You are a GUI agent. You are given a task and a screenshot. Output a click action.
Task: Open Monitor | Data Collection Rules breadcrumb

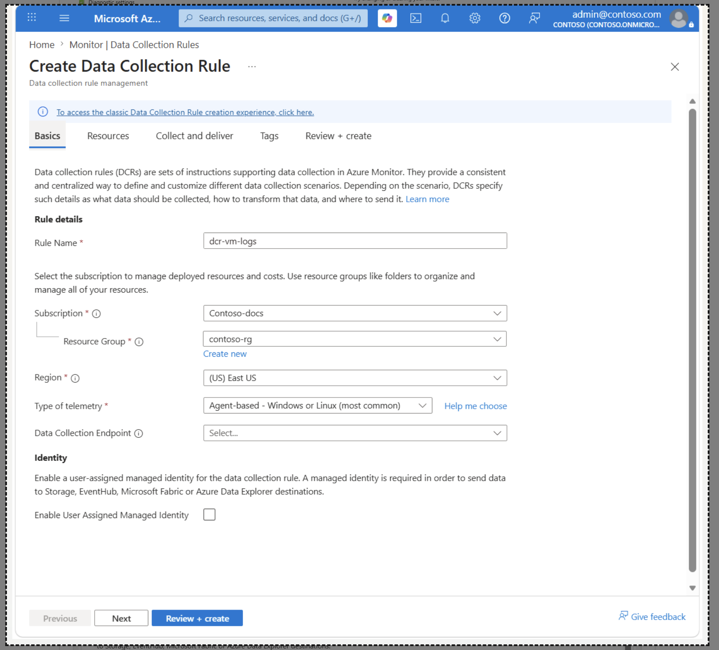(x=134, y=45)
